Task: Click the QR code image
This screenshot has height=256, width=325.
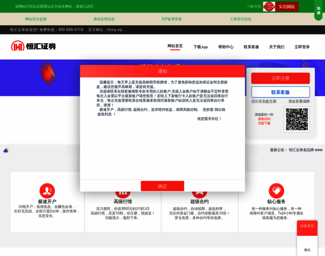Action: [x=297, y=119]
